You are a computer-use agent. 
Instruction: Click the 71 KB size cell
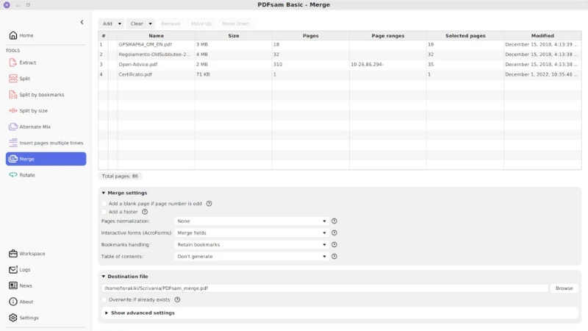pyautogui.click(x=233, y=74)
